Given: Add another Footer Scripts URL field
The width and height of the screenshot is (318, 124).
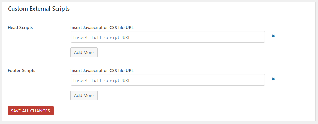Looking at the screenshot, I should [84, 95].
